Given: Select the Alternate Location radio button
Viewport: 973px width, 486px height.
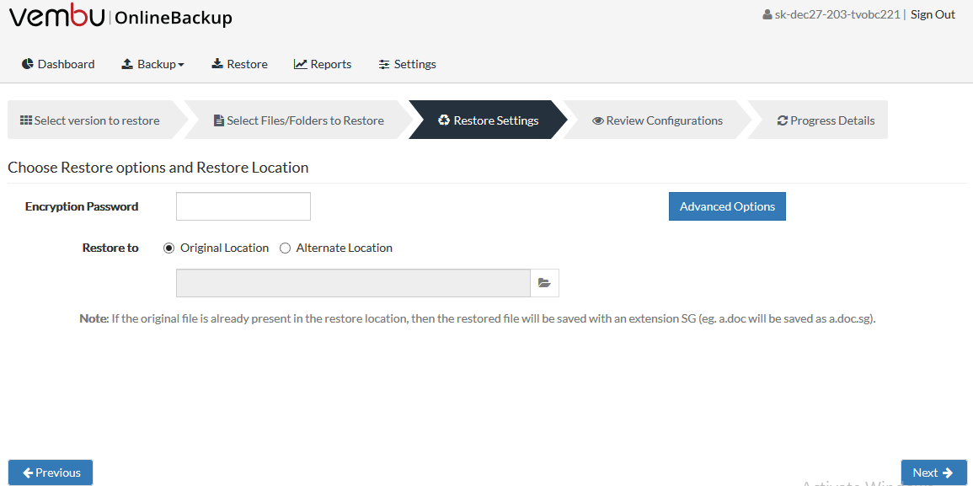Looking at the screenshot, I should tap(286, 248).
